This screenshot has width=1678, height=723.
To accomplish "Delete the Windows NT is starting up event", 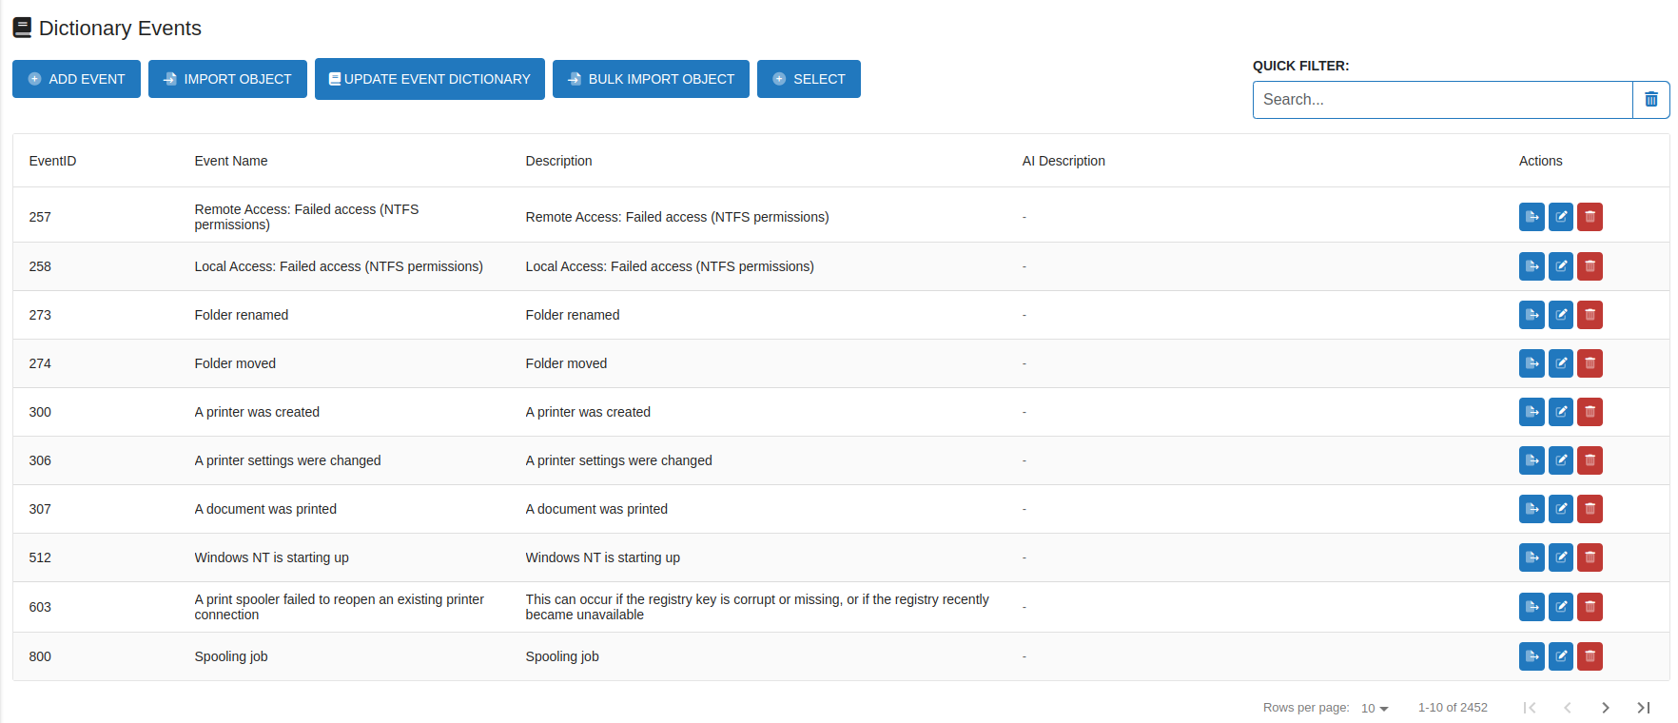I will click(x=1590, y=557).
